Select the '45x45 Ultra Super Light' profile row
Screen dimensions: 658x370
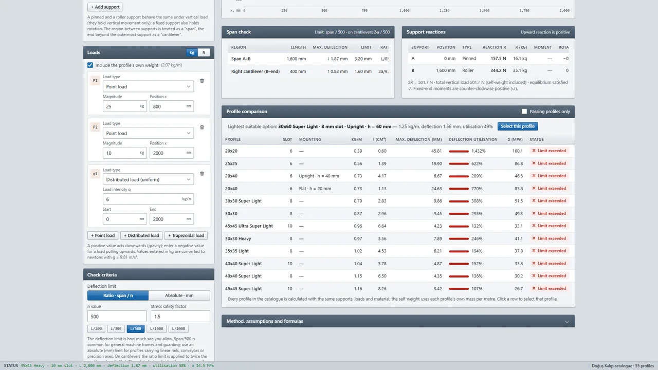point(398,226)
